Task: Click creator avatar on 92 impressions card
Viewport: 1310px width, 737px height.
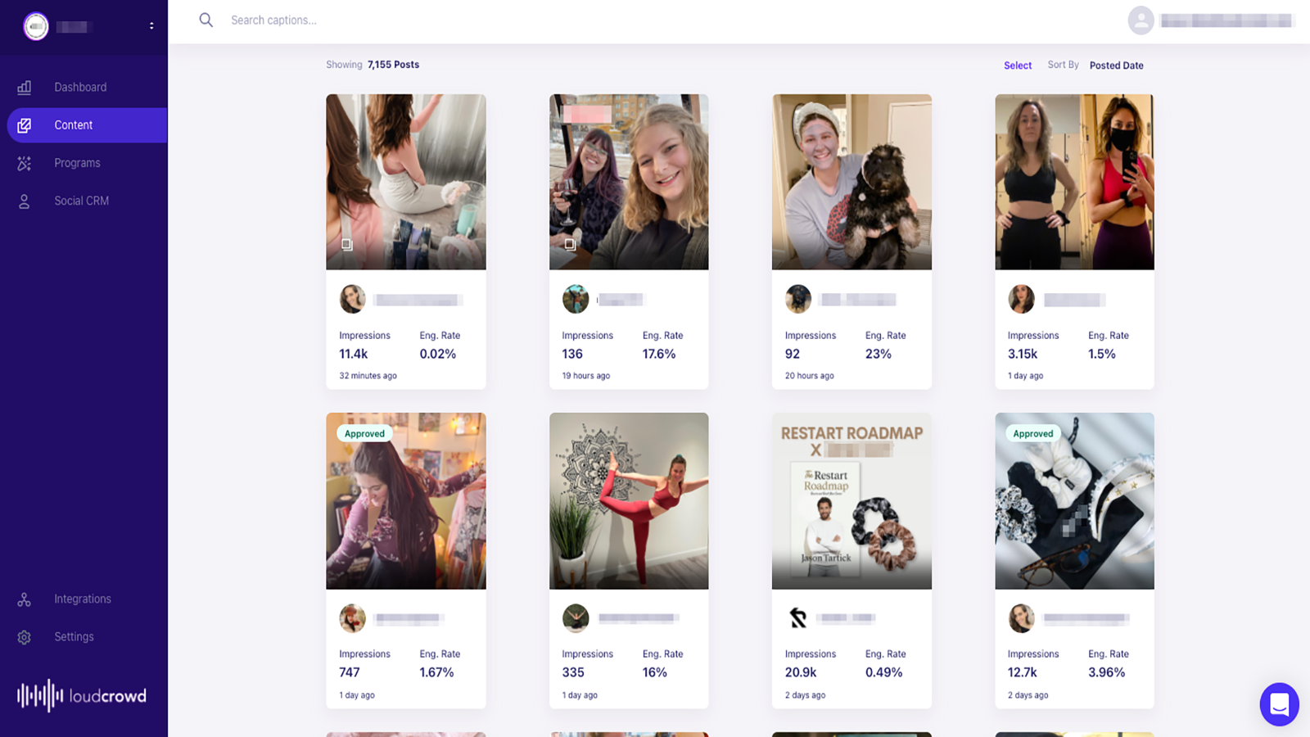Action: tap(798, 299)
